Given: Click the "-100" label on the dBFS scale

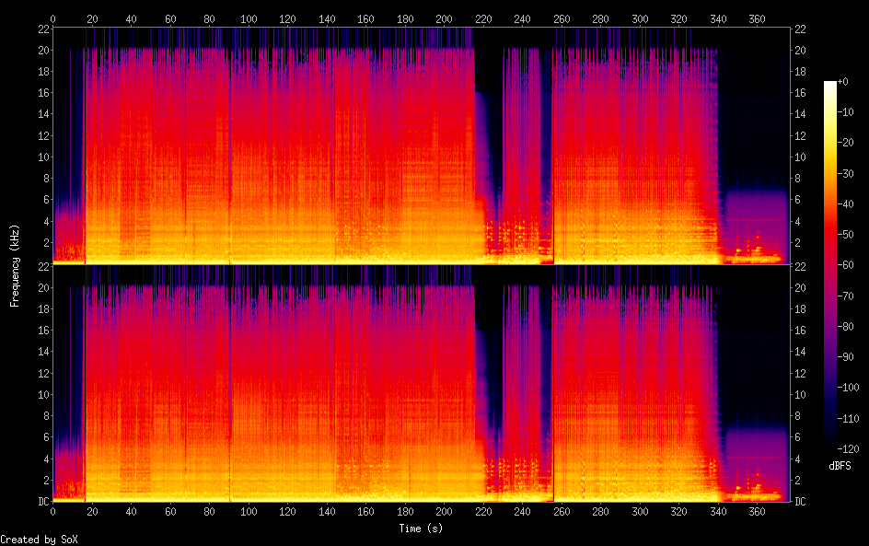Looking at the screenshot, I should [848, 388].
